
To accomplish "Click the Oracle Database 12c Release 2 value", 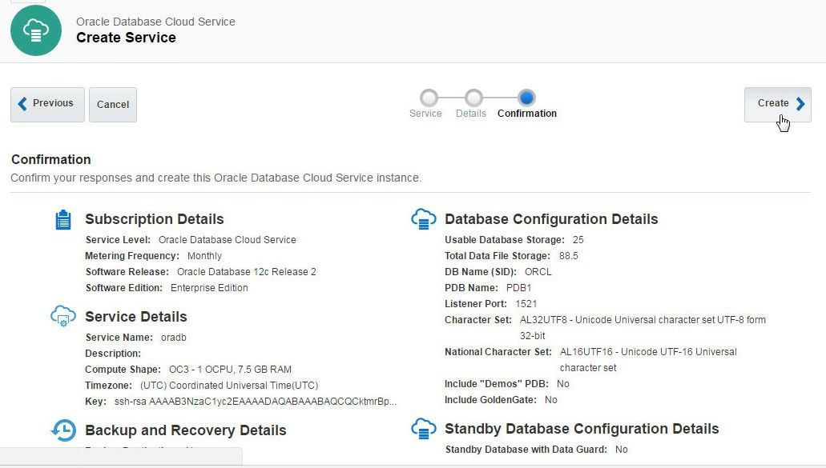I will click(247, 272).
